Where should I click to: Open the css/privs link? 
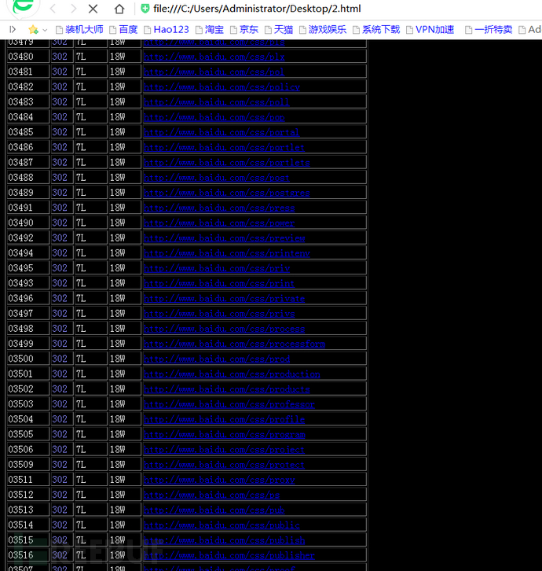tap(219, 314)
